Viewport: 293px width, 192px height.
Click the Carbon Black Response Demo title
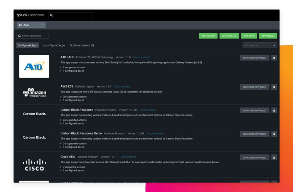[x=81, y=133]
